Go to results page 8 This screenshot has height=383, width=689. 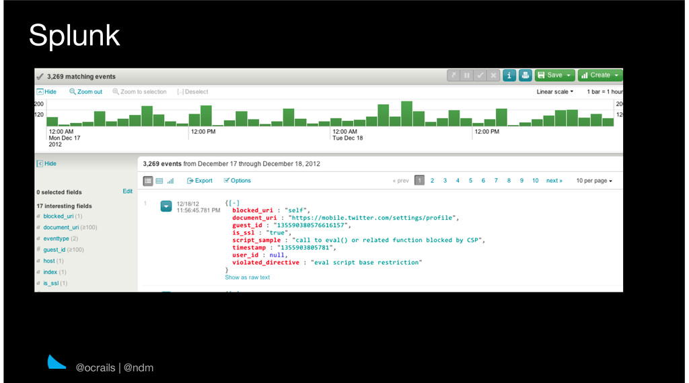point(509,181)
